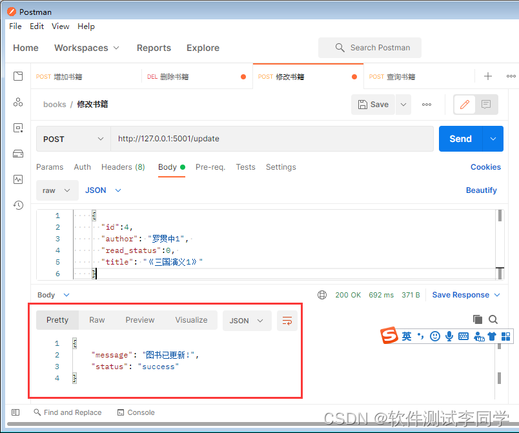
Task: Click the books breadcrumb link
Action: tap(55, 105)
